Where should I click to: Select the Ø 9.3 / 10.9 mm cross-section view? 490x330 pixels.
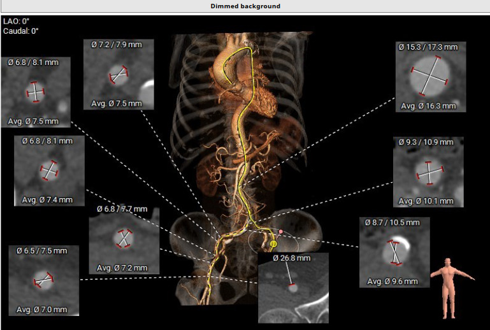(428, 171)
